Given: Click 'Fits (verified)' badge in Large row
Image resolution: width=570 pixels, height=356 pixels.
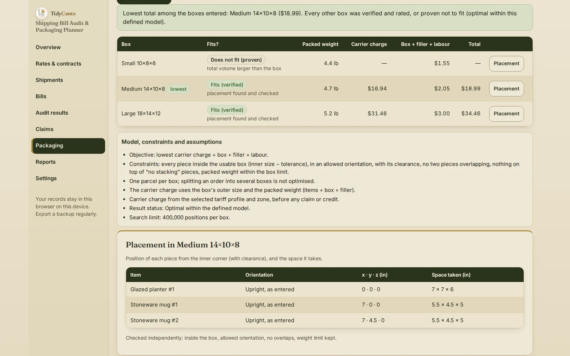Looking at the screenshot, I should [227, 110].
